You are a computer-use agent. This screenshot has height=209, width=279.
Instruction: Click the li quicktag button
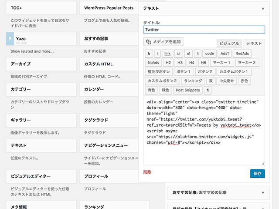click(x=197, y=54)
